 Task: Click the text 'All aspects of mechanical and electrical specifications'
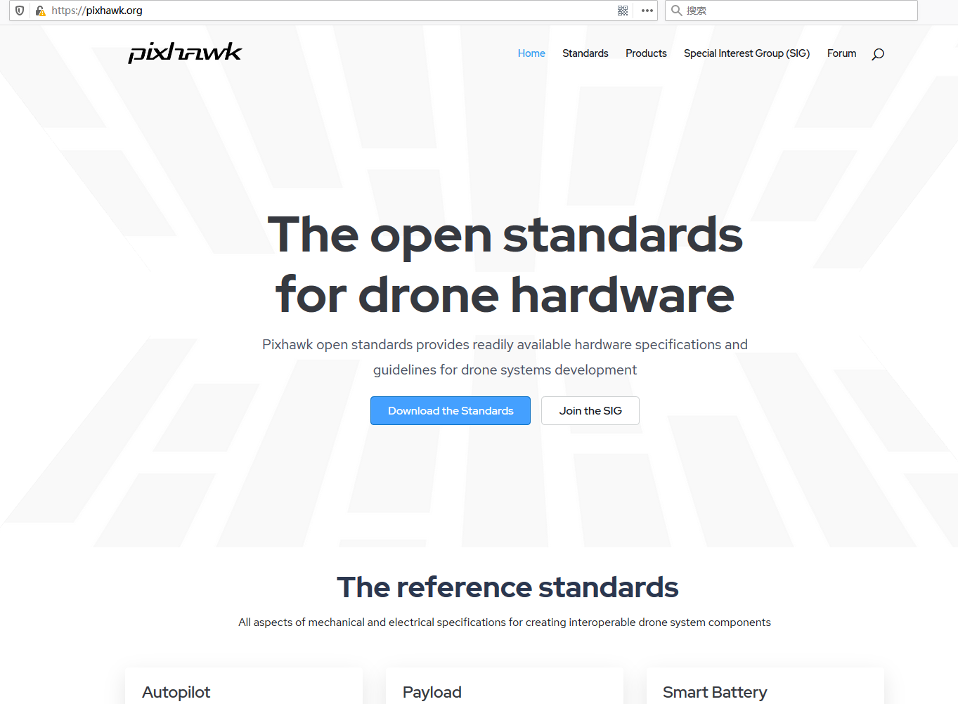pyautogui.click(x=372, y=622)
